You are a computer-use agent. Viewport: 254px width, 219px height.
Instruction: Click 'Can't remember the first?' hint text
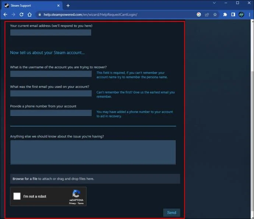(135, 95)
